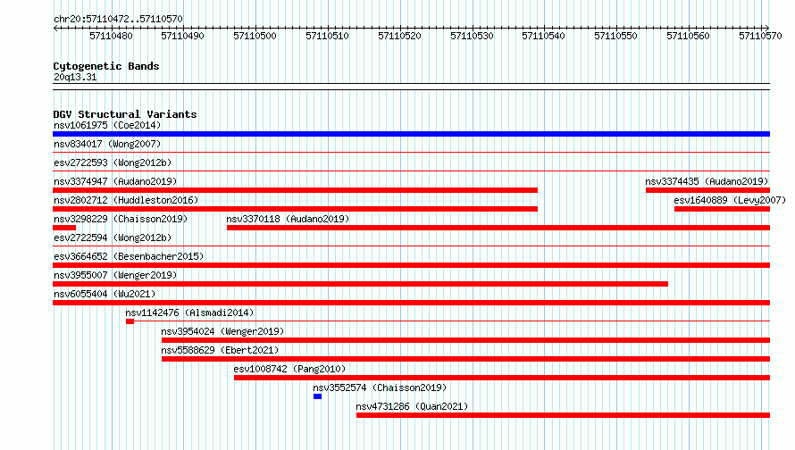
Task: Select the red nsv6055404 variant bar
Action: 411,303
